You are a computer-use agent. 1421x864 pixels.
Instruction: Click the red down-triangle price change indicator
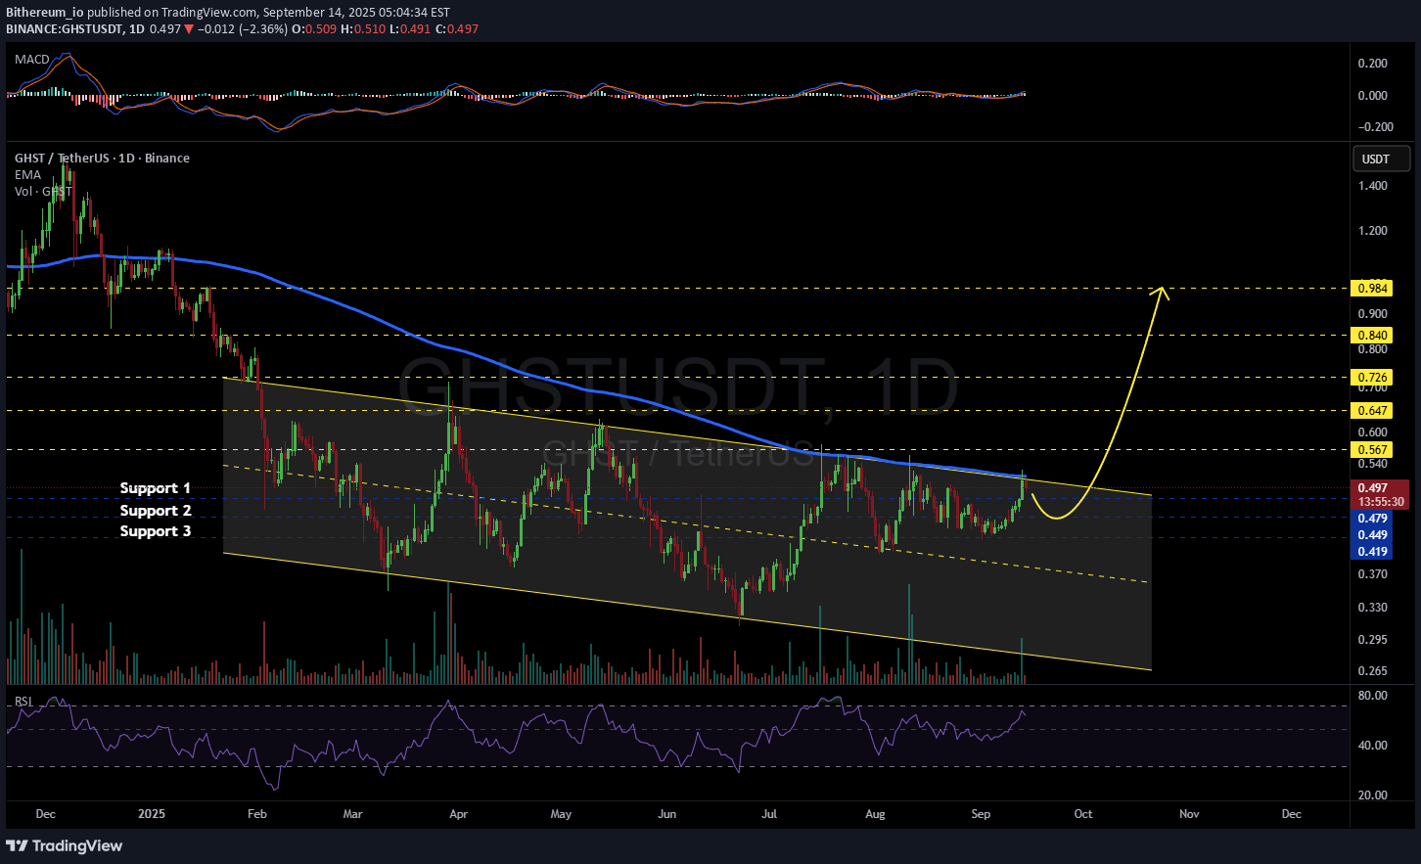tap(189, 29)
